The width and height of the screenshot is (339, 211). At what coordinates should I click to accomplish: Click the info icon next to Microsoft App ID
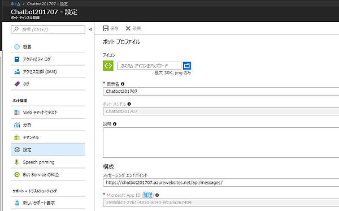click(157, 195)
